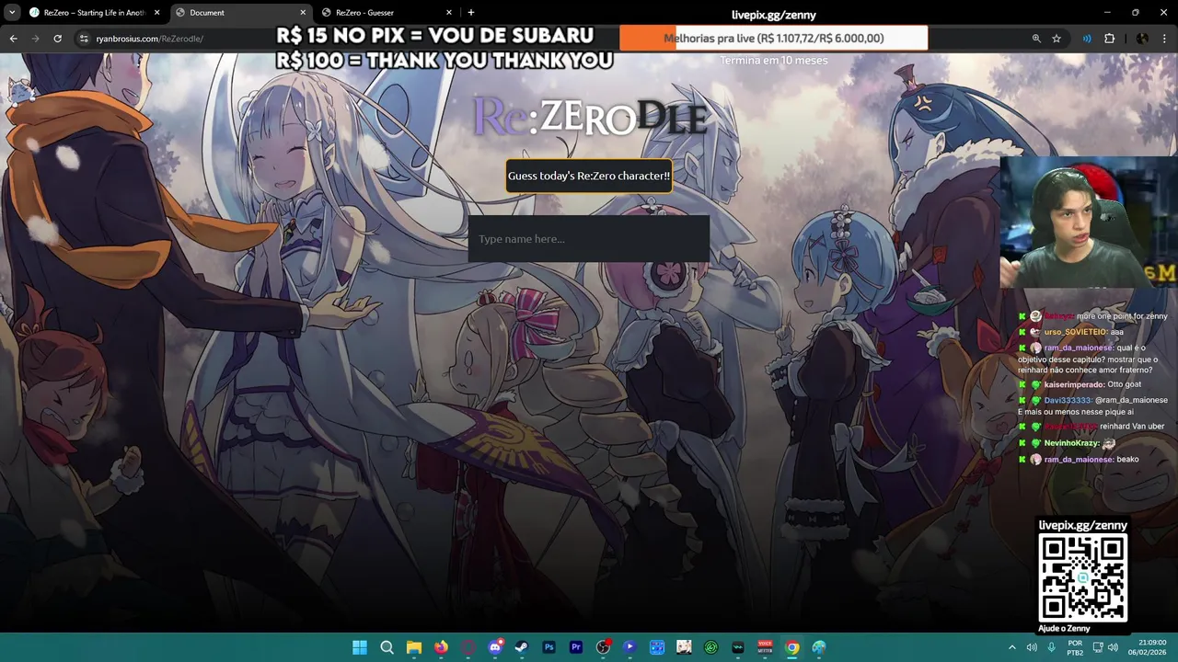Screen dimensions: 1178x662
Task: Open the tray volume icon beside the clock
Action: pos(1114,647)
